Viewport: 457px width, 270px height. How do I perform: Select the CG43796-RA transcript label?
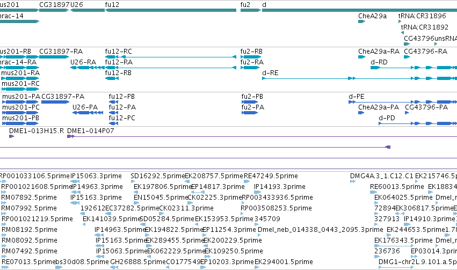point(425,52)
